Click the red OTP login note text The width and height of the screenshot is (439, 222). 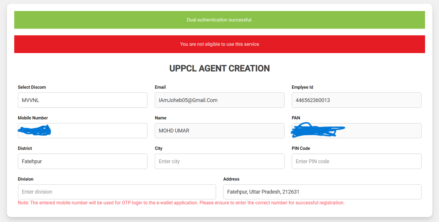tap(181, 203)
